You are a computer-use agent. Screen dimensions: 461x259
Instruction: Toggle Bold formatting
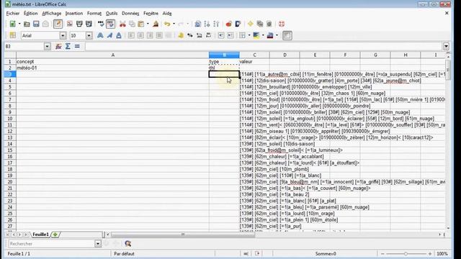pyautogui.click(x=100, y=35)
